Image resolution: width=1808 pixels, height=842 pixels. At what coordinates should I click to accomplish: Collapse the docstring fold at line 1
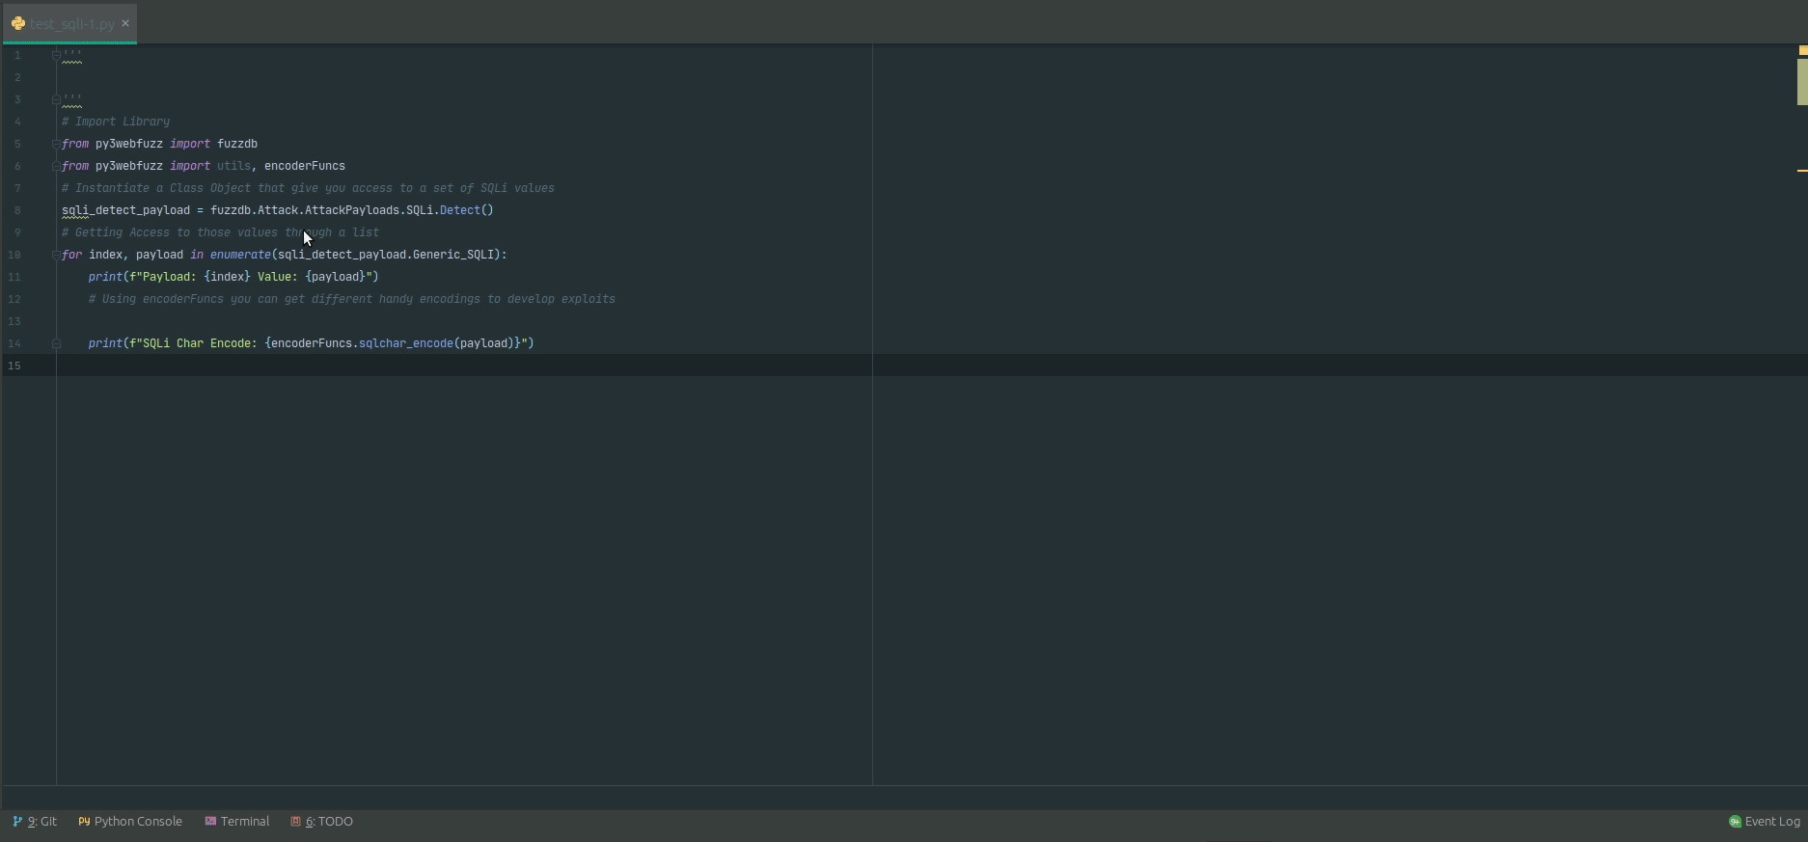[56, 55]
